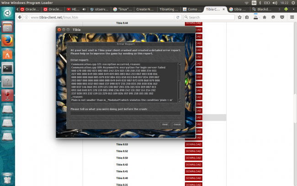Screen dimensions: 297x186
Task: Open the Files manager from the launcher
Action: pos(7,27)
